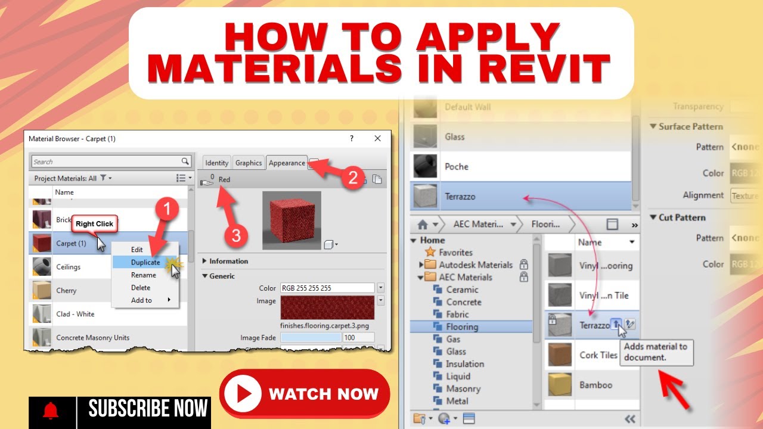The image size is (763, 429).
Task: Collapse the AEC Materials folder
Action: [x=421, y=277]
